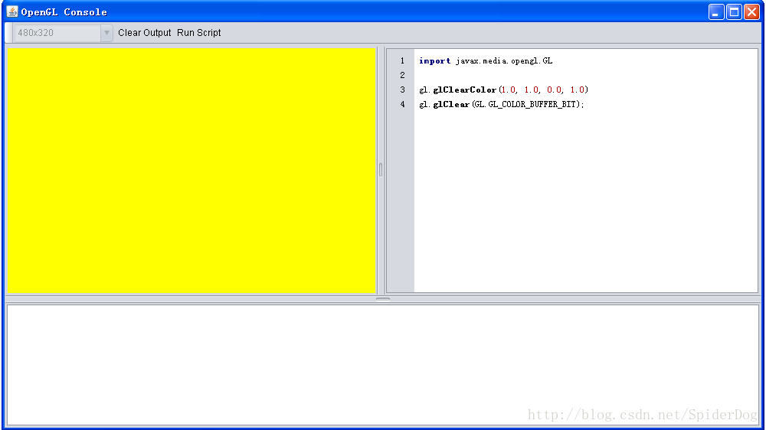Click the 0.0 value in glClearColor
766x430 pixels.
pos(554,90)
